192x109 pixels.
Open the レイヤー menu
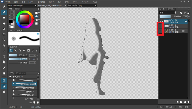pyautogui.click(x=31, y=2)
